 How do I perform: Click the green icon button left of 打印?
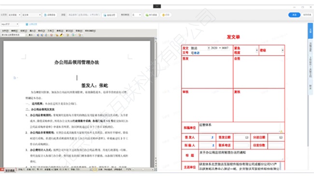coord(151,15)
